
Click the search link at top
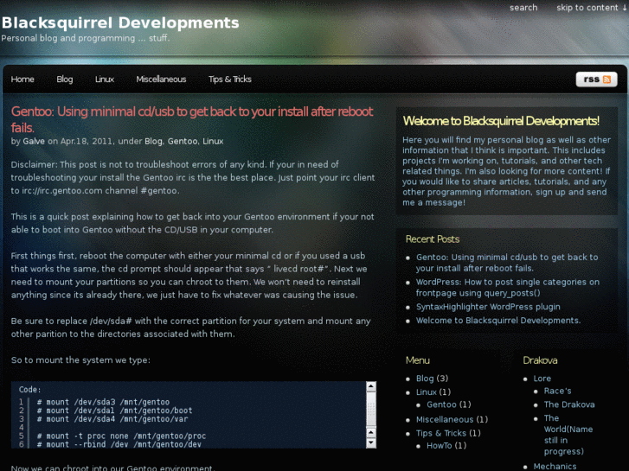click(523, 8)
